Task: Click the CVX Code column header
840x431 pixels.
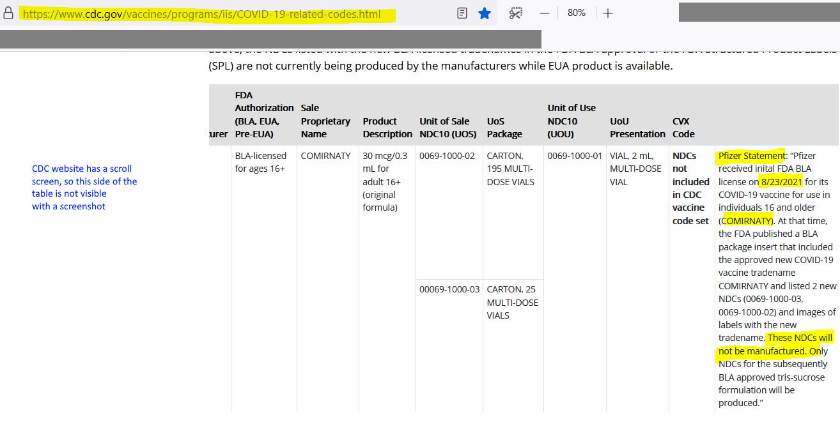Action: pos(683,127)
